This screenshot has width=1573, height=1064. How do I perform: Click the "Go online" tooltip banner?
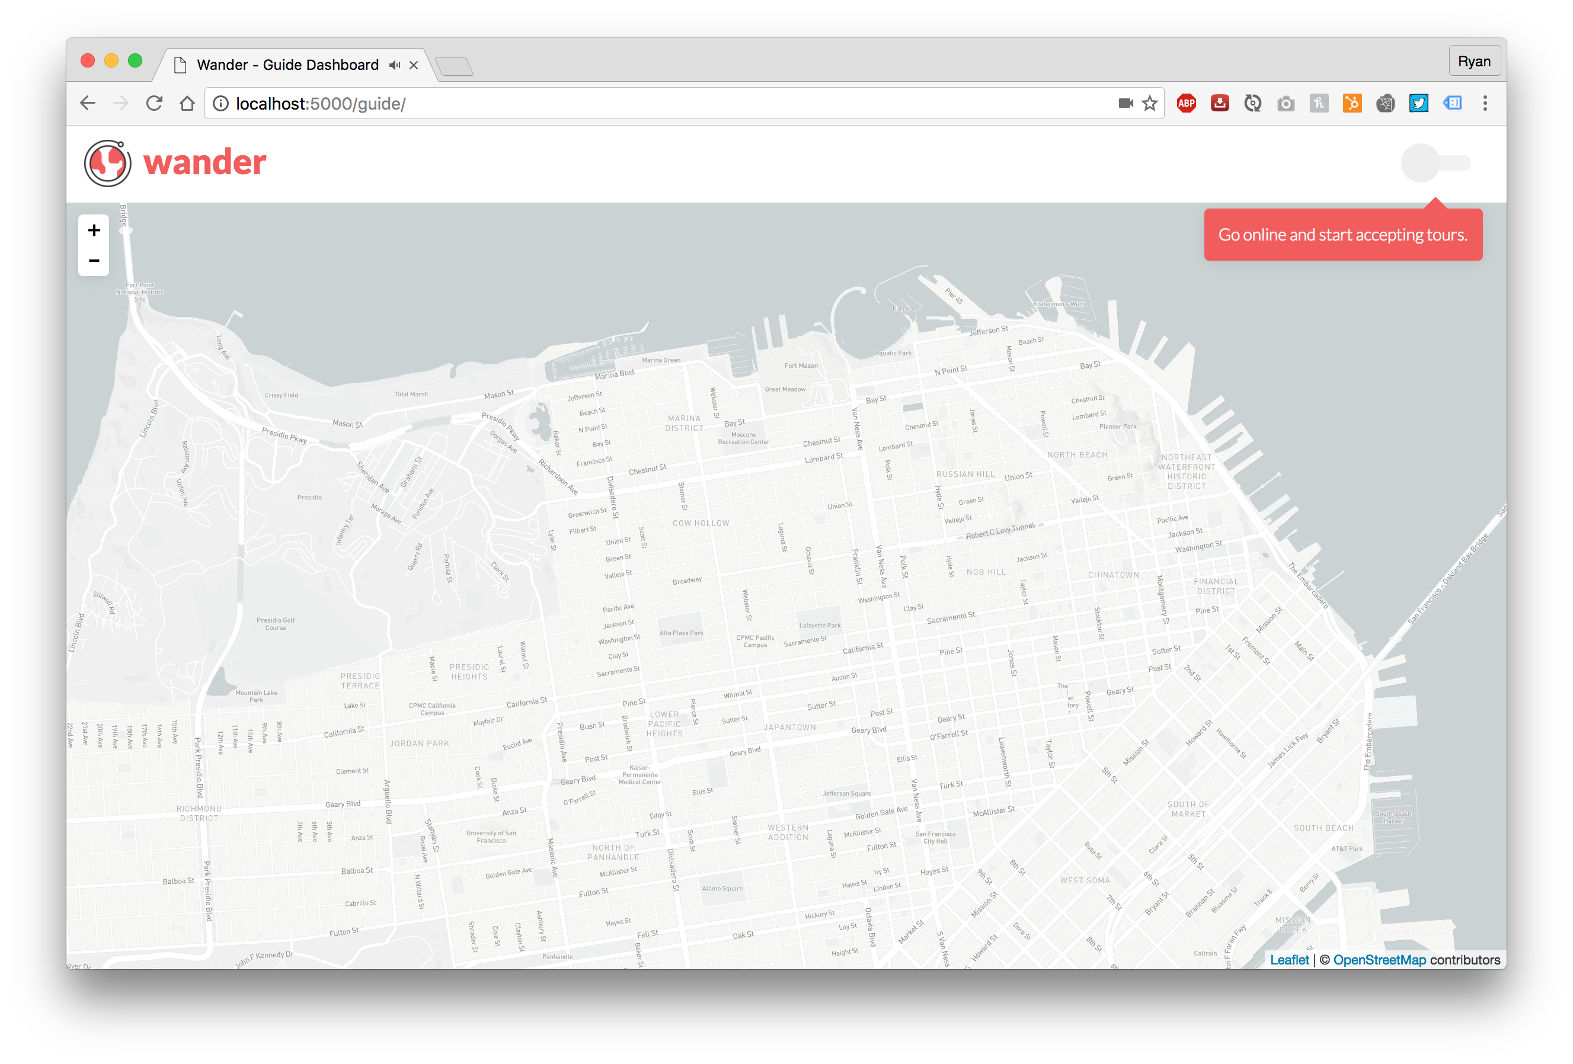click(1342, 235)
